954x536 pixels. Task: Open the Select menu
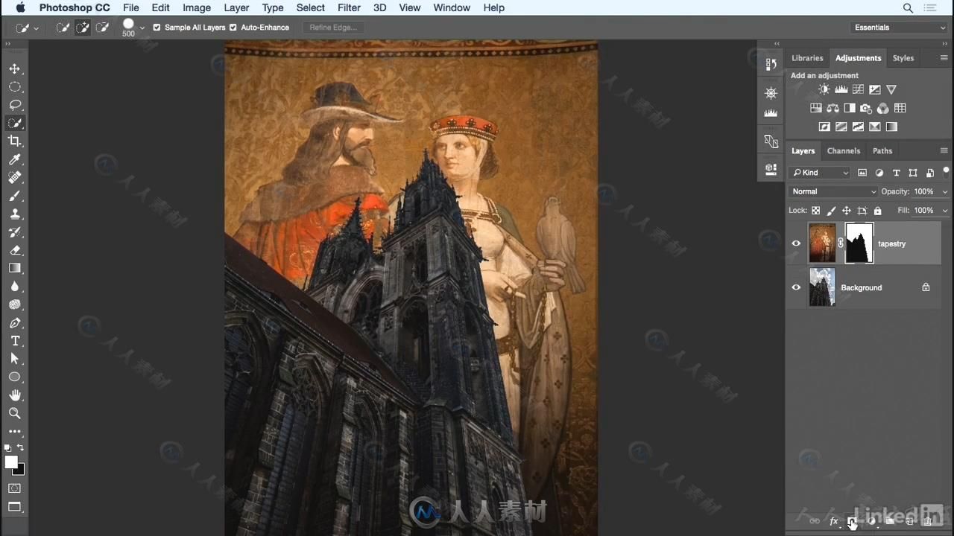tap(310, 7)
